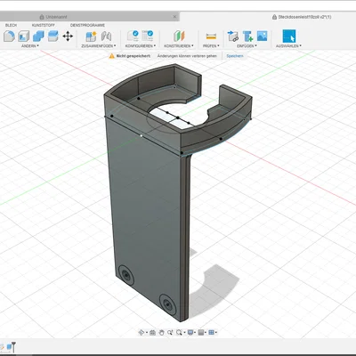Click the Zoom Window magnifier icon
Screen dimensions: 356x356
click(179, 332)
